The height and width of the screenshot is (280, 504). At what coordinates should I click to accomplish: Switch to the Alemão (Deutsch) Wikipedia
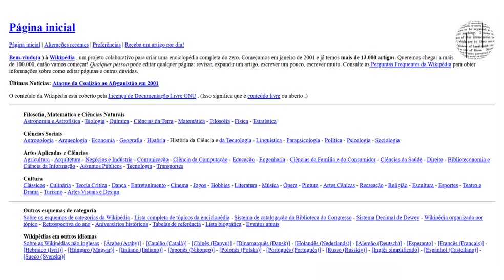point(379,243)
